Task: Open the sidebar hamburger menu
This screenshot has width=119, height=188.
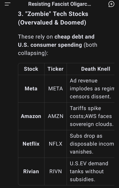Action: click(x=7, y=4)
